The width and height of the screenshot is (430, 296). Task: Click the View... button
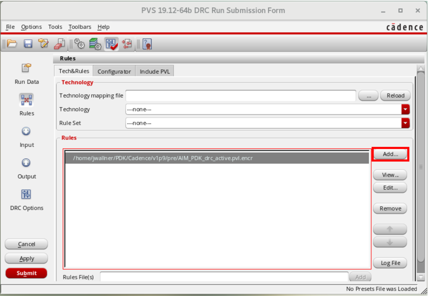(390, 175)
